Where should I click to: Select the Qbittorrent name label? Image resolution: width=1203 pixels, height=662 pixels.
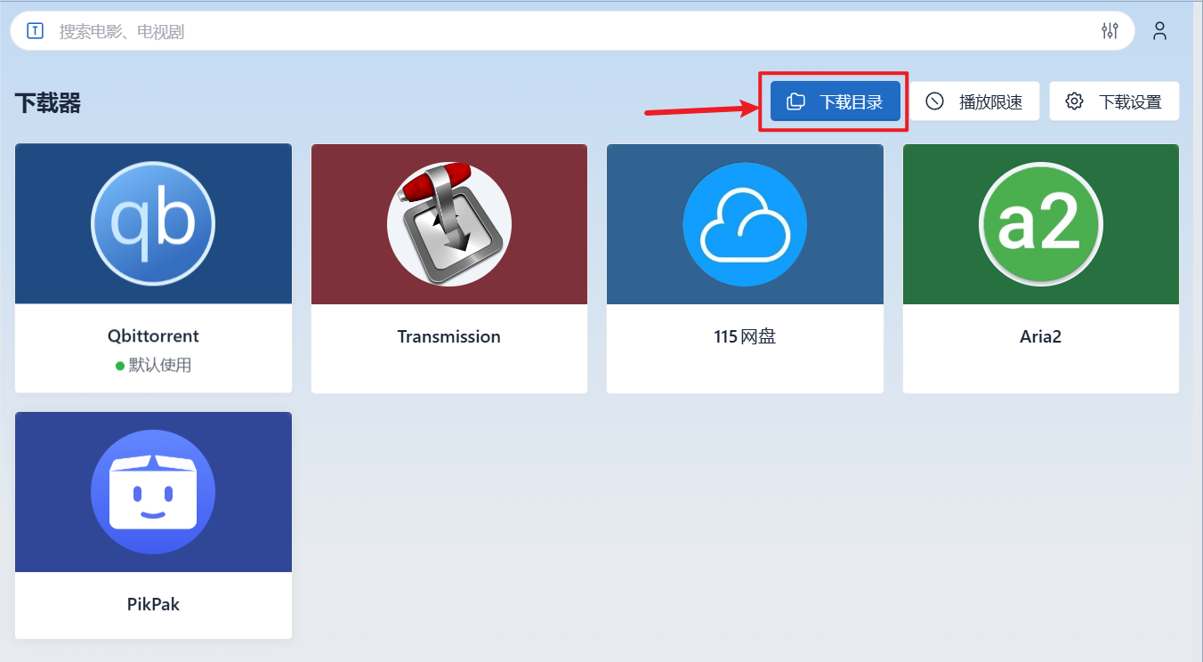(153, 336)
